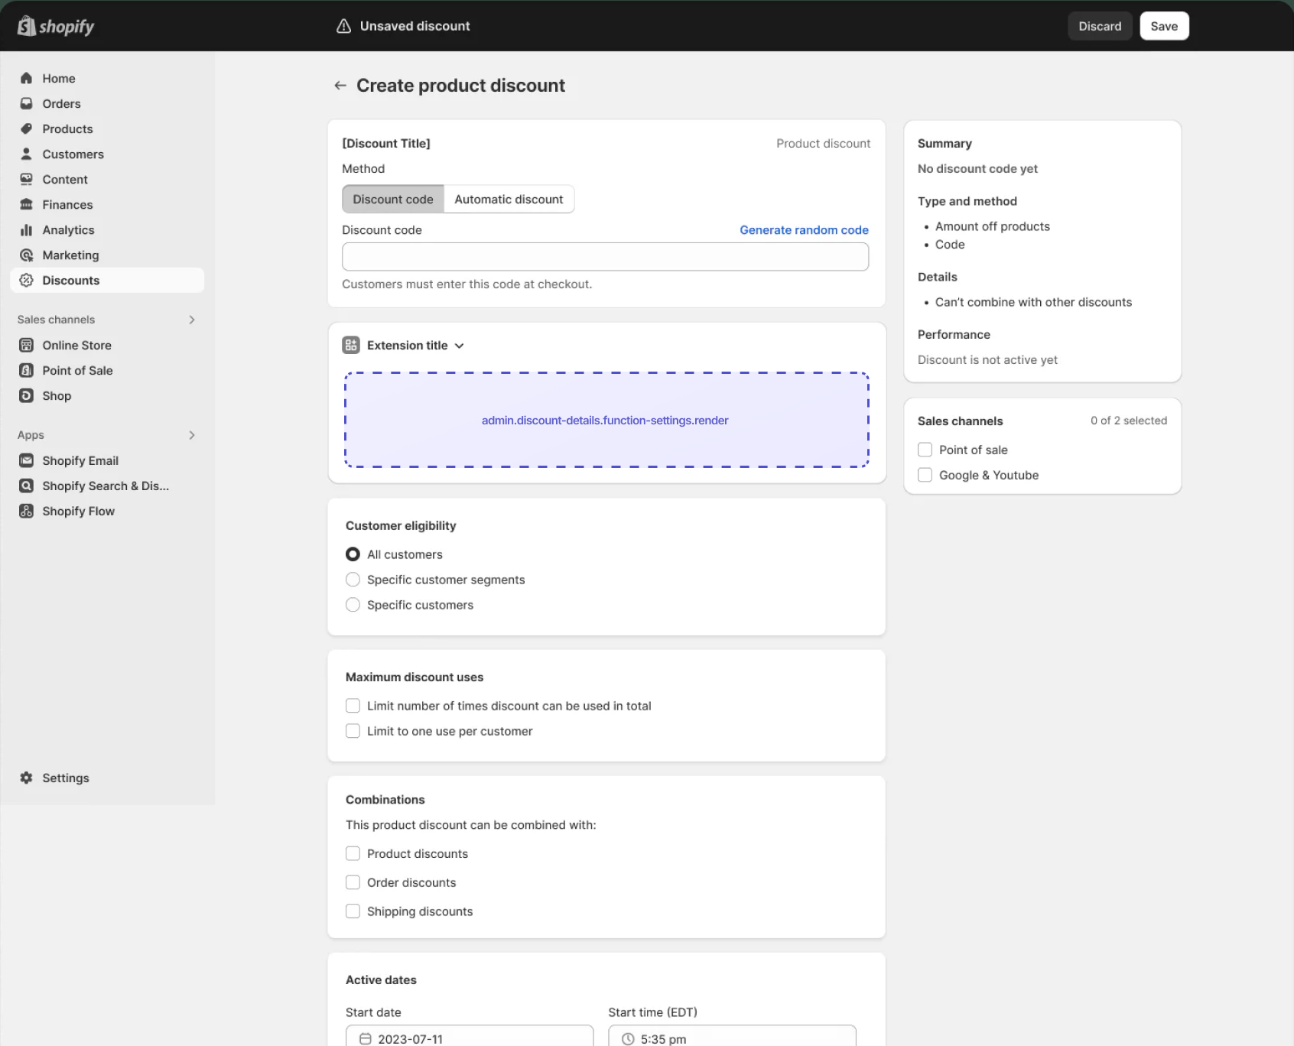Open Shopify Flow app link
The image size is (1294, 1046).
(107, 511)
